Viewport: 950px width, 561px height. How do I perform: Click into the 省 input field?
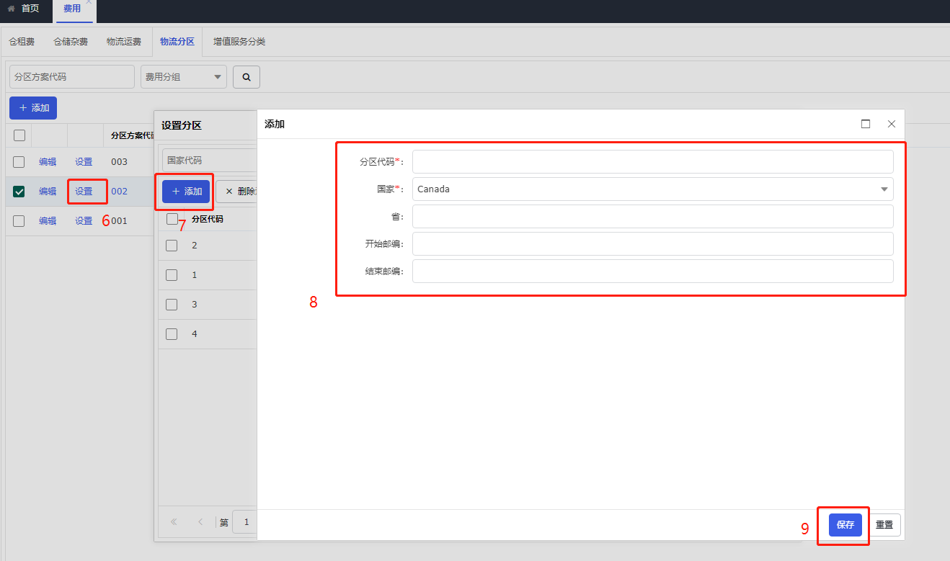pyautogui.click(x=652, y=216)
